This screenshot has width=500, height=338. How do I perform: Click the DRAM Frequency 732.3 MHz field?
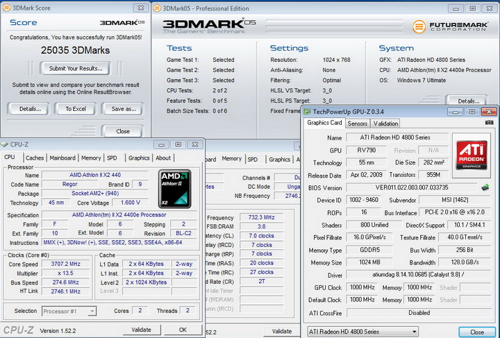click(262, 217)
